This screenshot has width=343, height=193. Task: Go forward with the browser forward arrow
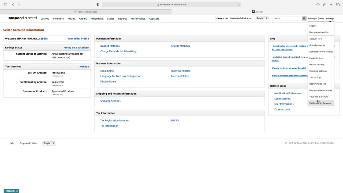(x=19, y=5)
